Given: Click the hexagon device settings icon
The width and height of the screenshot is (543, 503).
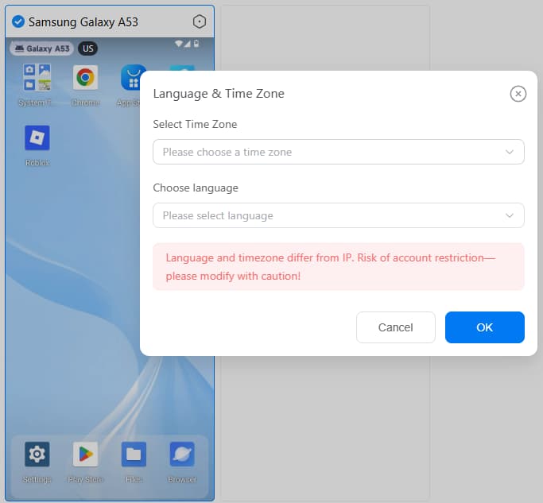Looking at the screenshot, I should pos(200,21).
